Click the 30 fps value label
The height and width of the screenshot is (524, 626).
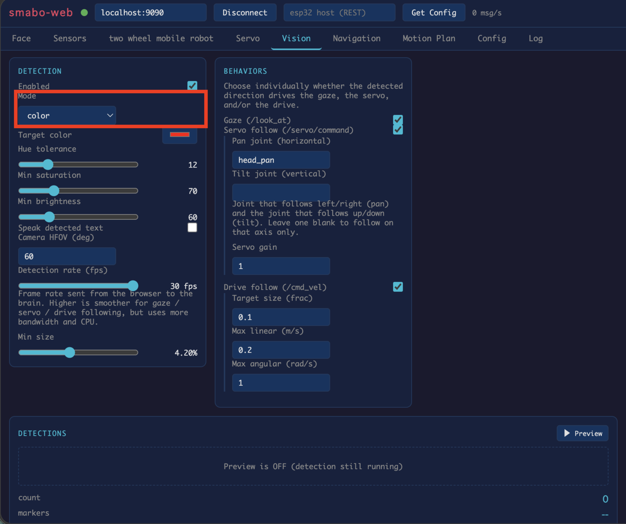[x=184, y=286]
